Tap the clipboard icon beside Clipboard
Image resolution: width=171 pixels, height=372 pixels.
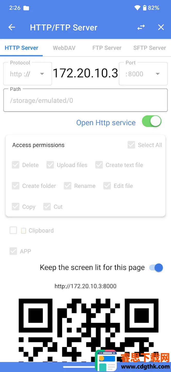23,230
